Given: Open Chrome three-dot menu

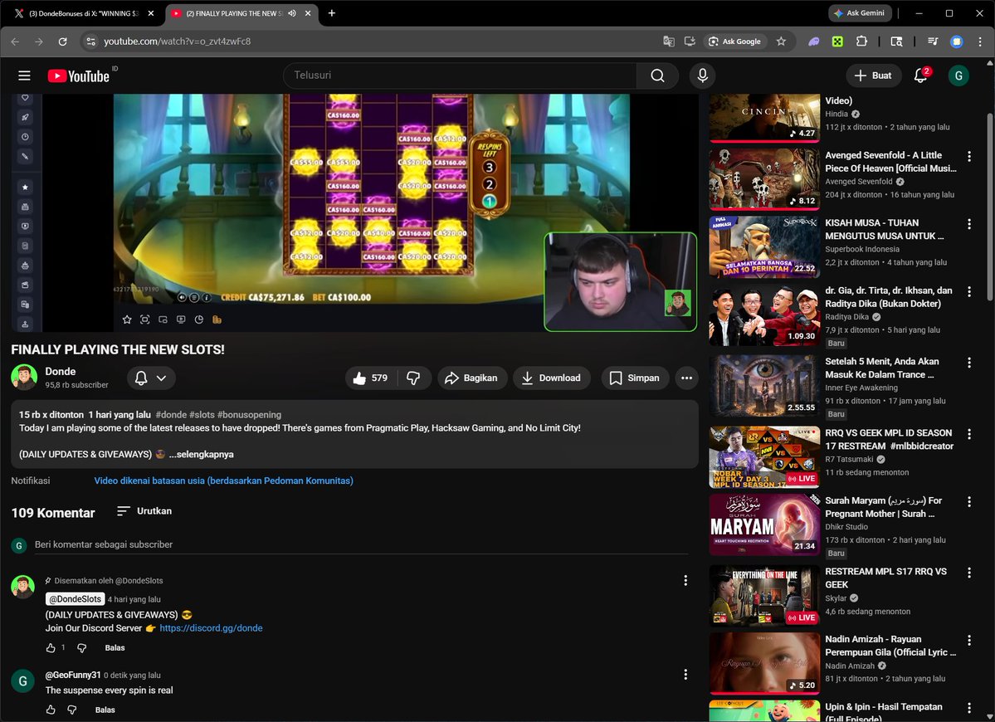Looking at the screenshot, I should (980, 41).
